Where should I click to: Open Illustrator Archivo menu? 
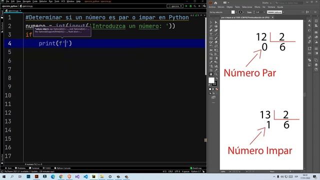[x=212, y=7]
